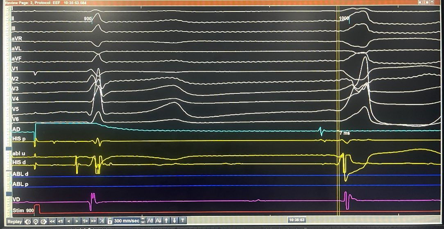Move trace down with the down arrow icon

click(174, 221)
